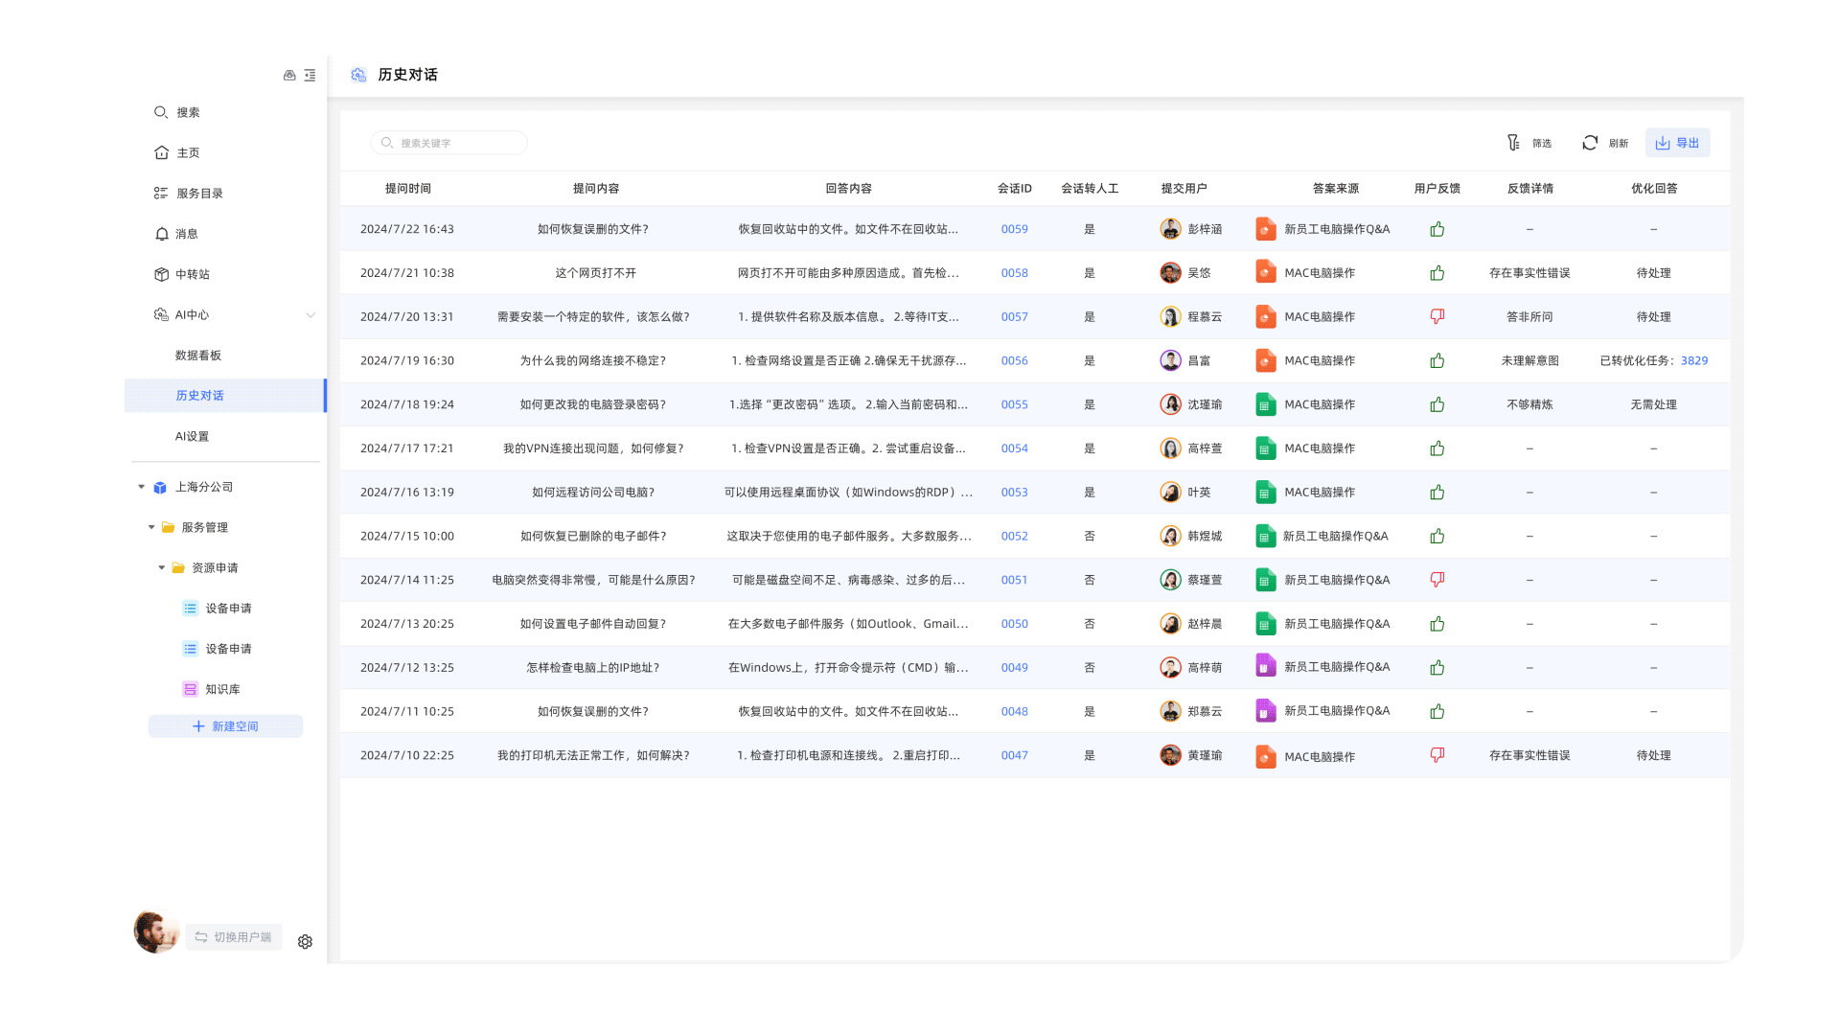Click purple source file icon in row 0049
The height and width of the screenshot is (1035, 1840).
tap(1265, 666)
